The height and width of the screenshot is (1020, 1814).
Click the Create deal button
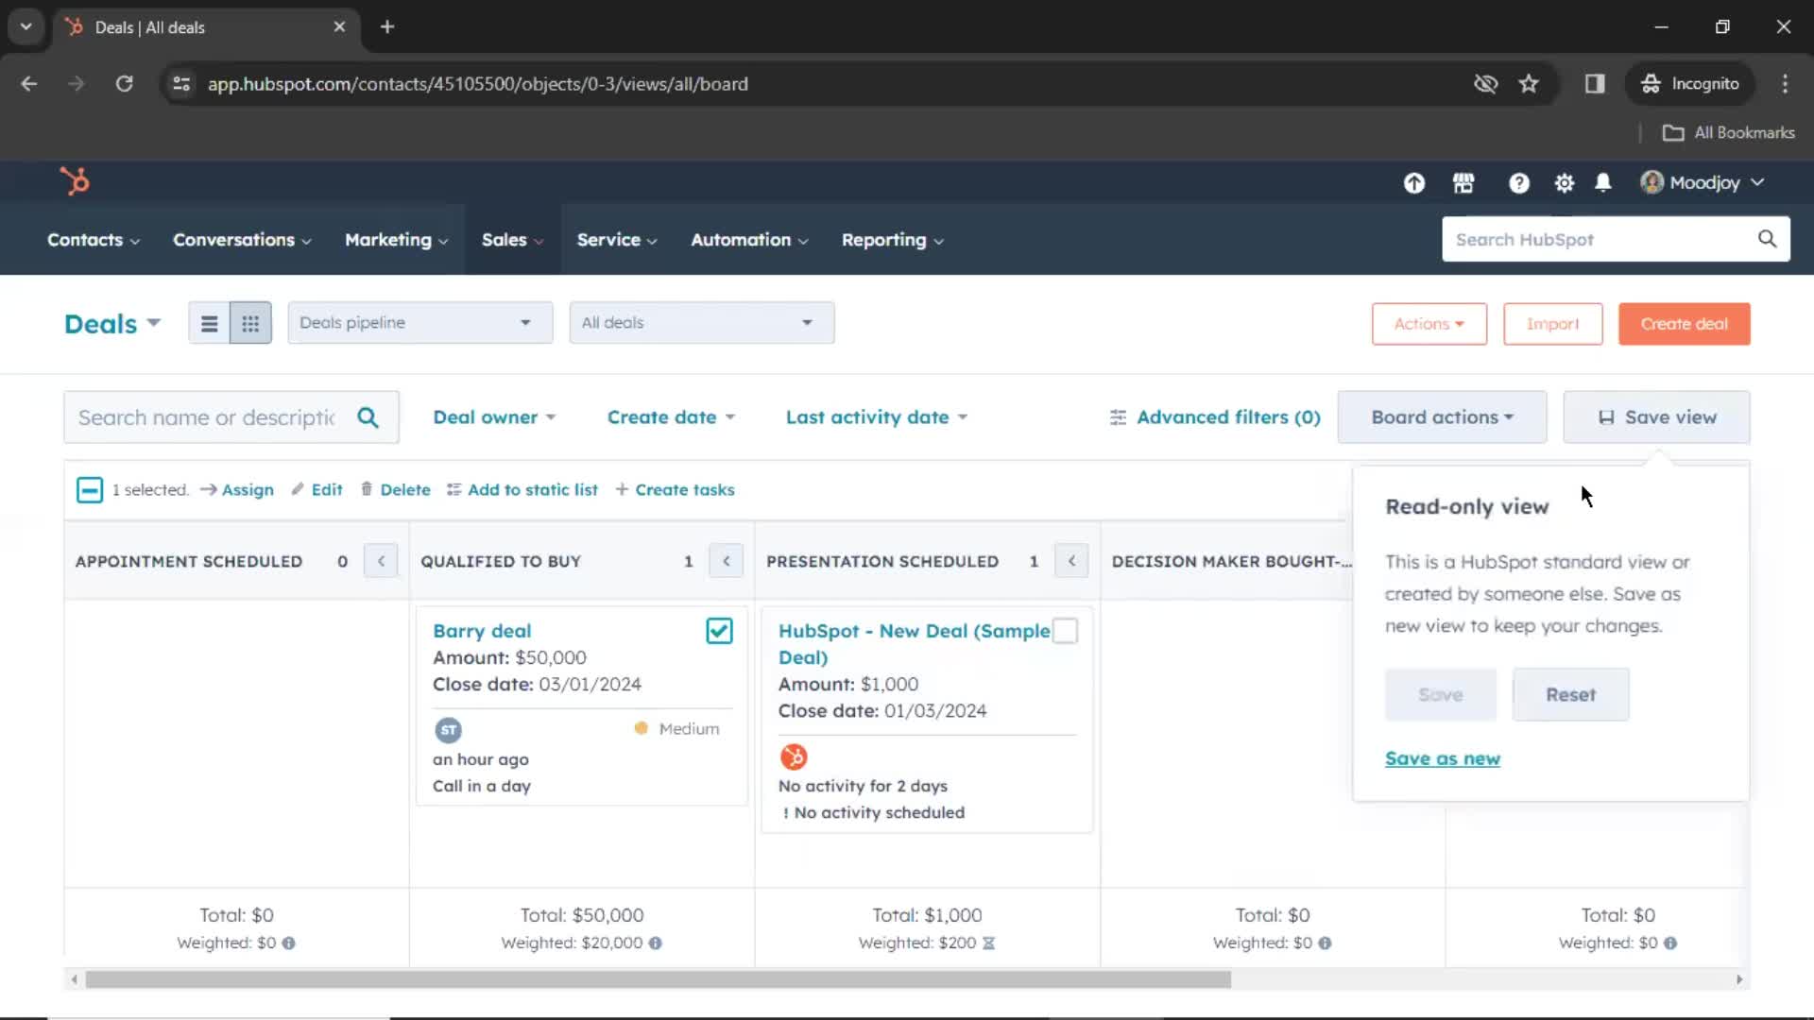coord(1684,324)
